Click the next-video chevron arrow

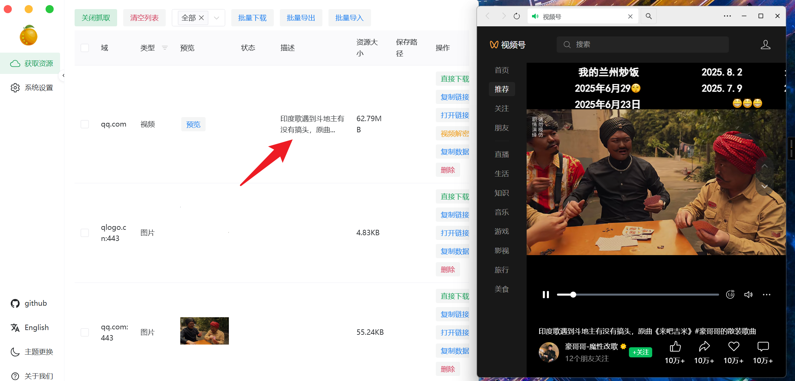point(765,187)
